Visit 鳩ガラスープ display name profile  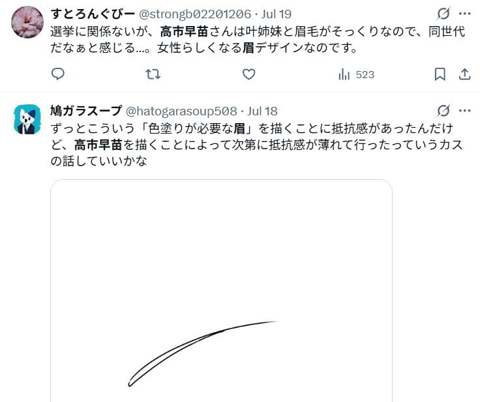[86, 111]
